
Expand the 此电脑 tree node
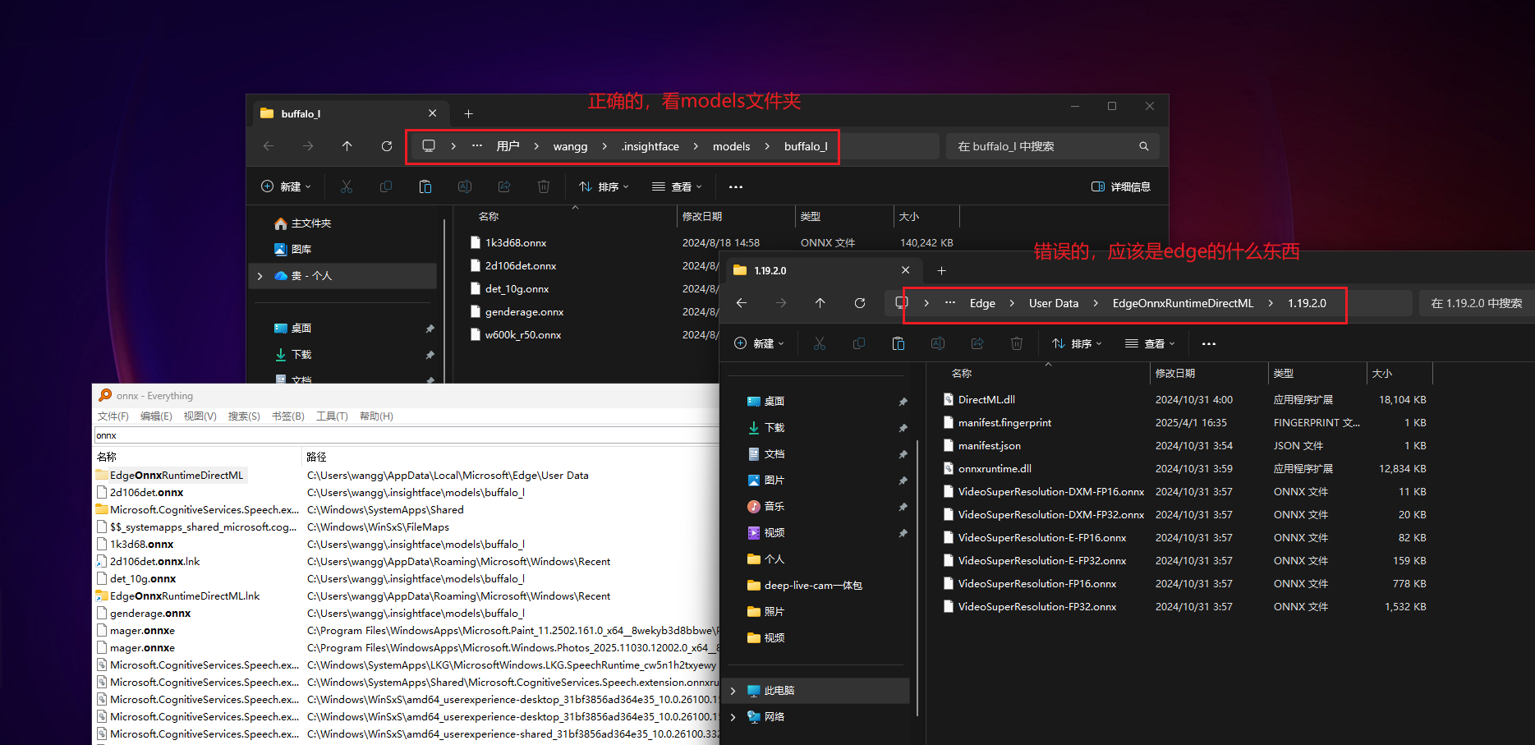pos(733,691)
